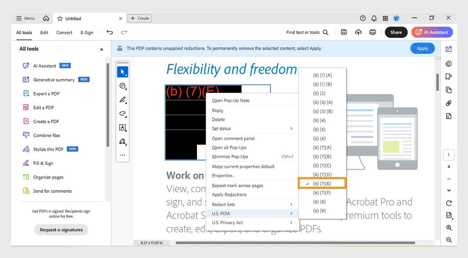The width and height of the screenshot is (468, 258).
Task: Choose the freehand drawing tool
Action: 122,113
